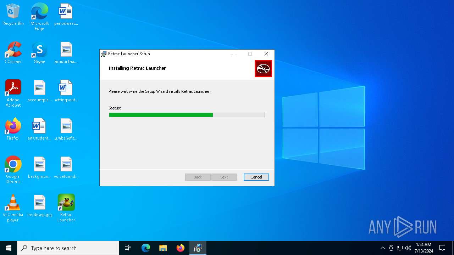
Task: Open Edge from the taskbar
Action: point(146,248)
